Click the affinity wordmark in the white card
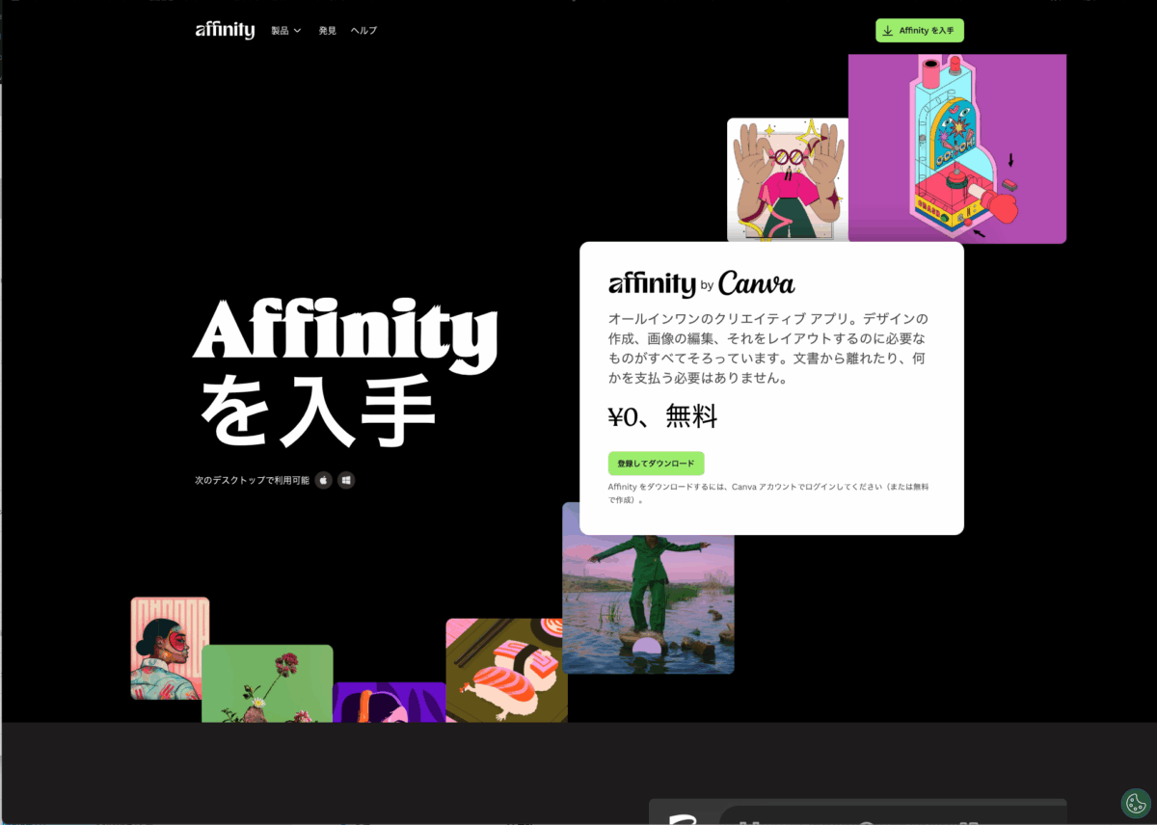This screenshot has width=1157, height=825. [x=652, y=284]
